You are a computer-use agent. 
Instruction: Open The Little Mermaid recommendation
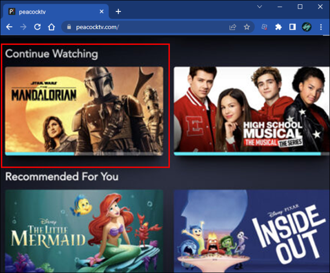coord(84,231)
